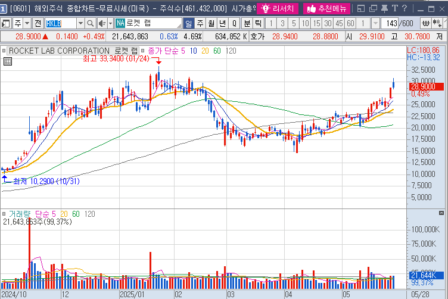The height and width of the screenshot is (299, 448).
Task: Click the NA exchange badge icon
Action: coord(120,23)
